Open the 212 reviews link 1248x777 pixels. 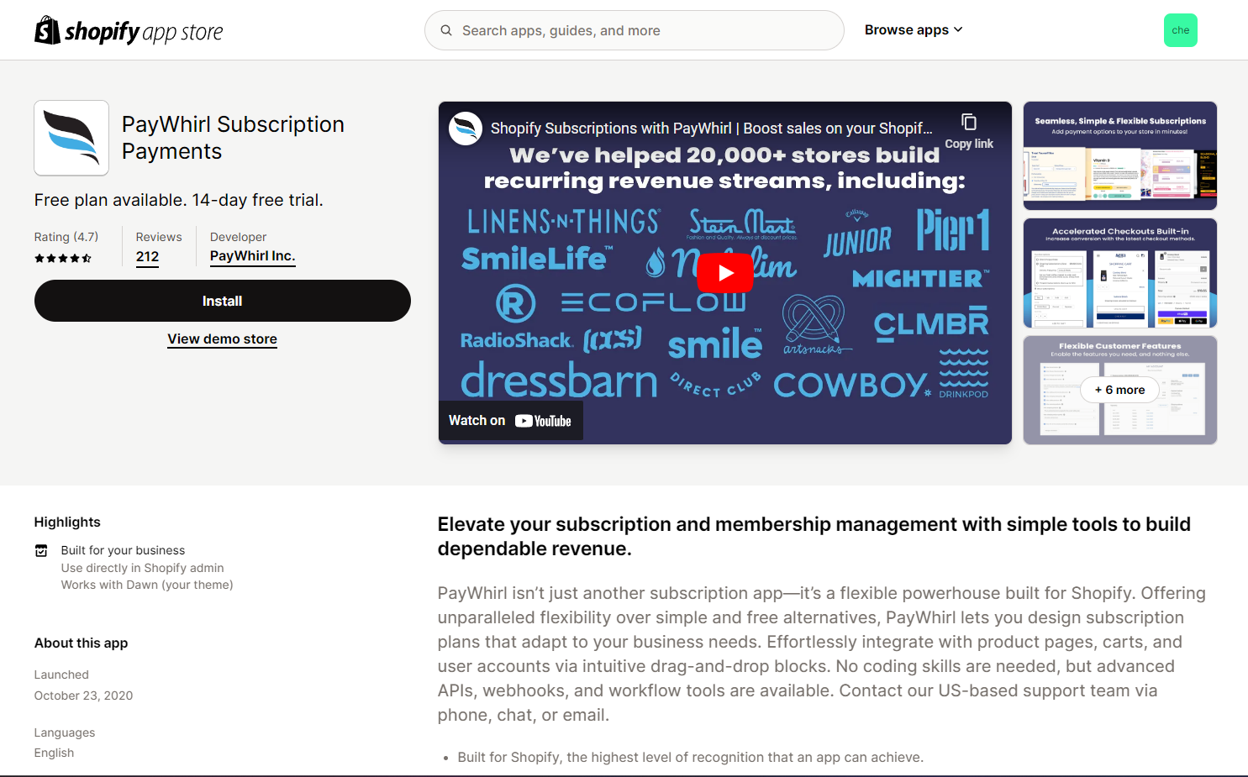(x=147, y=257)
